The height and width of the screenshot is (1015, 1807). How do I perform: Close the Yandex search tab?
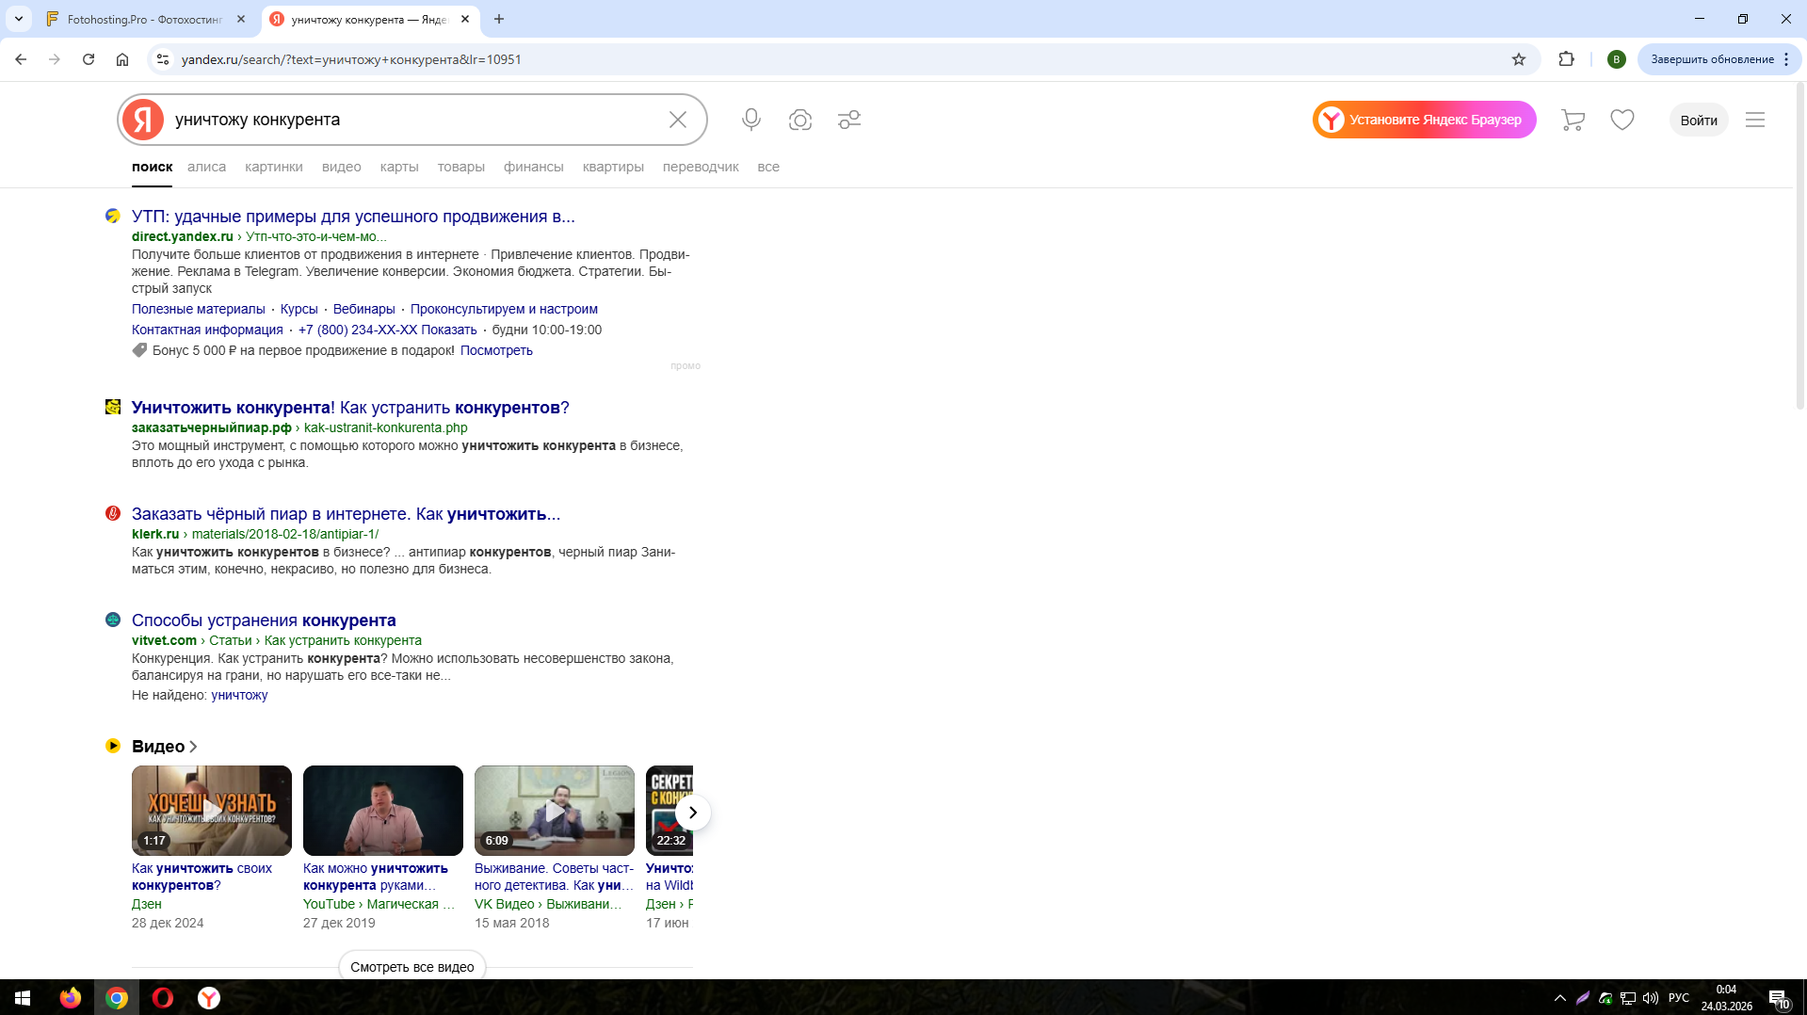(465, 19)
